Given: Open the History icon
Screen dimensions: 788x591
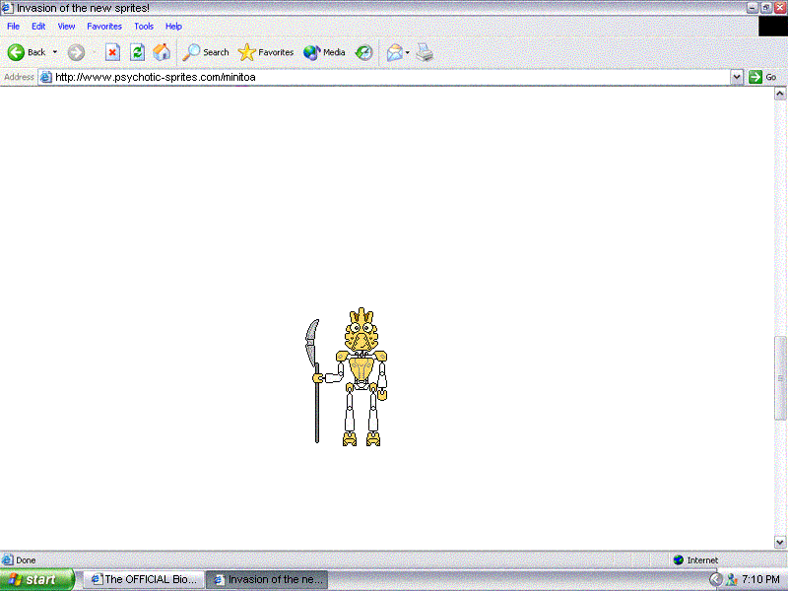Looking at the screenshot, I should pyautogui.click(x=363, y=52).
